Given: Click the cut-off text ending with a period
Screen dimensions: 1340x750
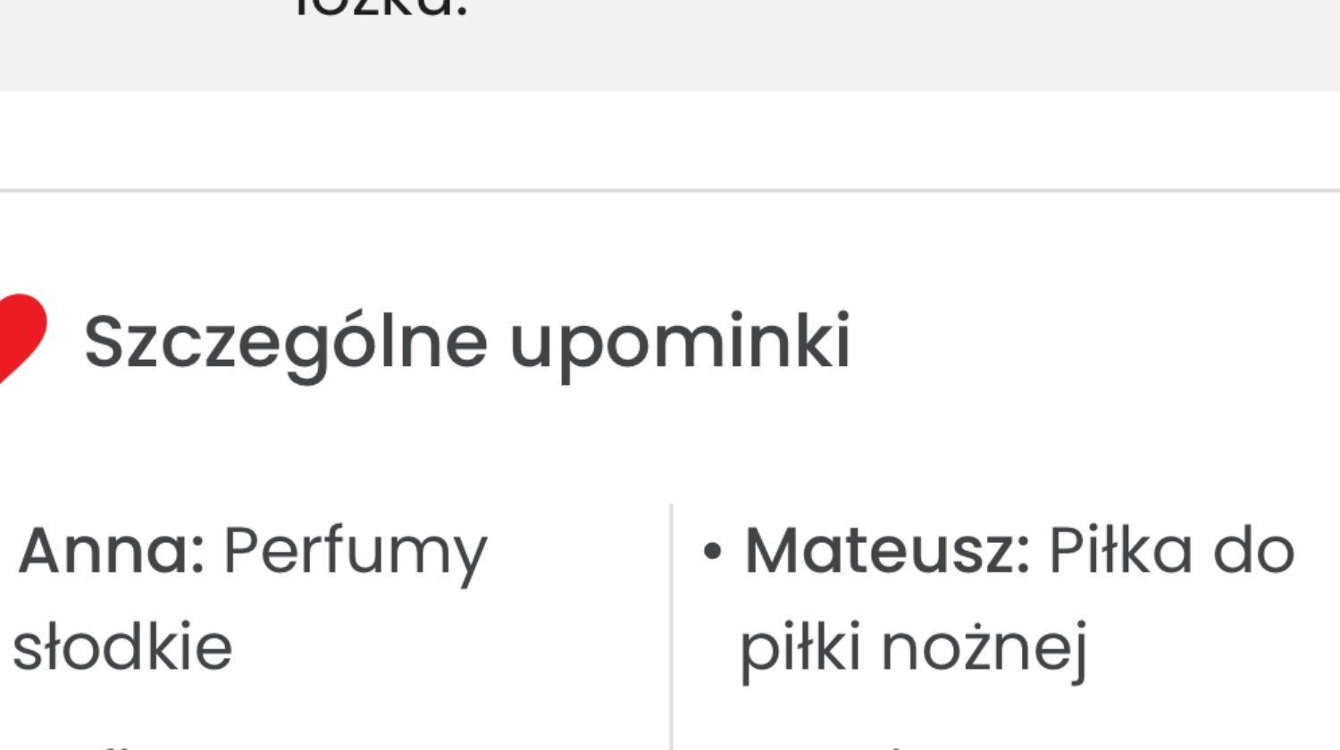Looking at the screenshot, I should coord(381,9).
